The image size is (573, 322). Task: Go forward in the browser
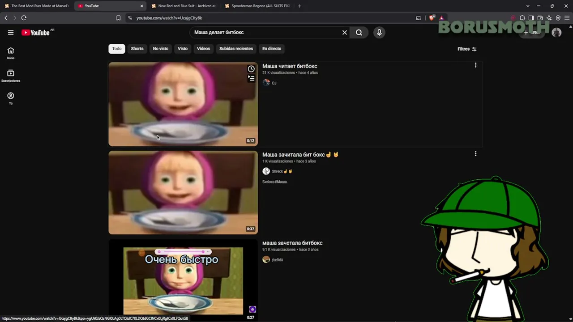click(15, 18)
